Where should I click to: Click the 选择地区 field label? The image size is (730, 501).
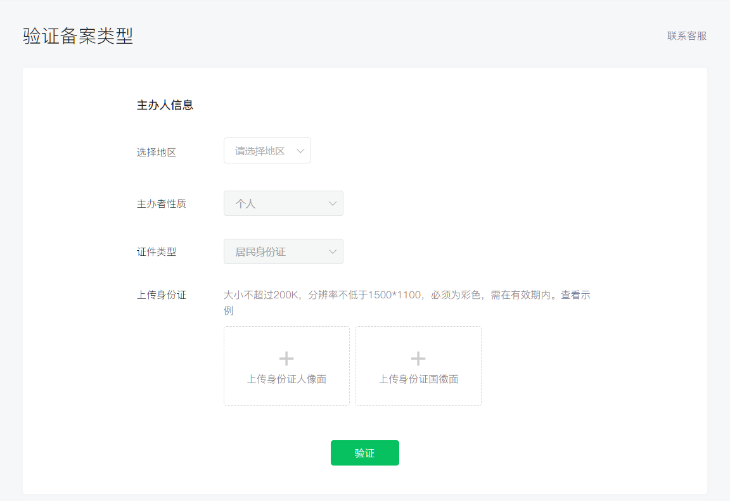157,152
